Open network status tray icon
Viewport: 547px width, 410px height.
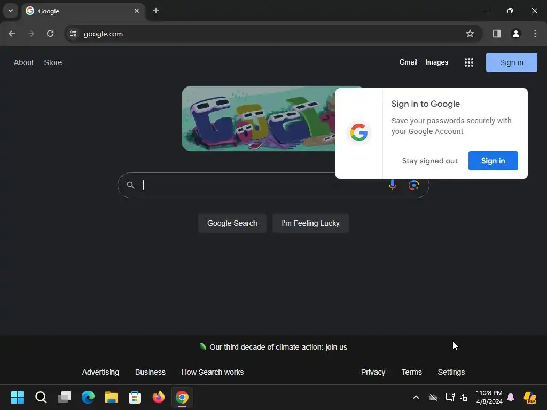(450, 397)
